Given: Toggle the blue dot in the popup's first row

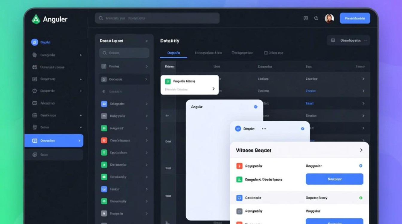Looking at the screenshot, I should point(360,166).
